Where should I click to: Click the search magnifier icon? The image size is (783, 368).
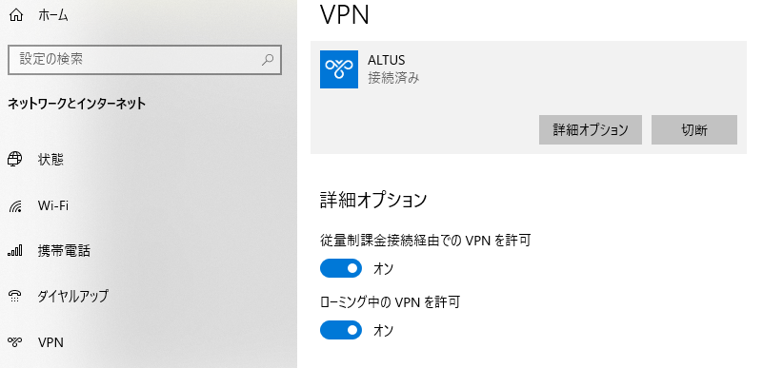[x=268, y=59]
